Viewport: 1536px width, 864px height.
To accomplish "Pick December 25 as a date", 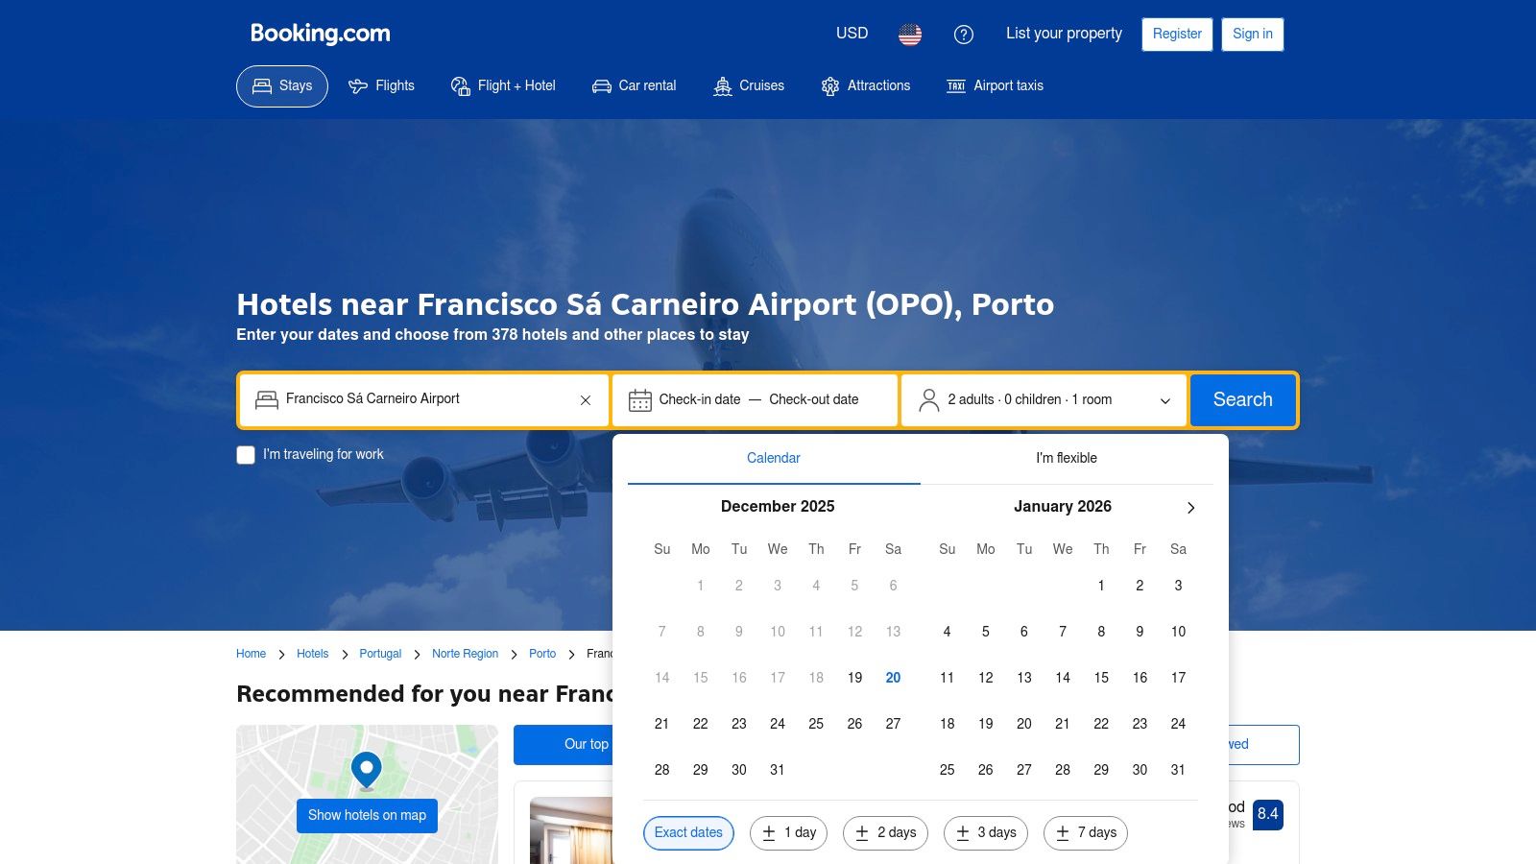I will (x=816, y=724).
